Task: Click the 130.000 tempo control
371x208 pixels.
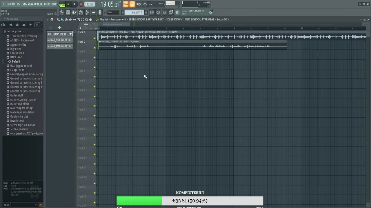Action: click(90, 4)
